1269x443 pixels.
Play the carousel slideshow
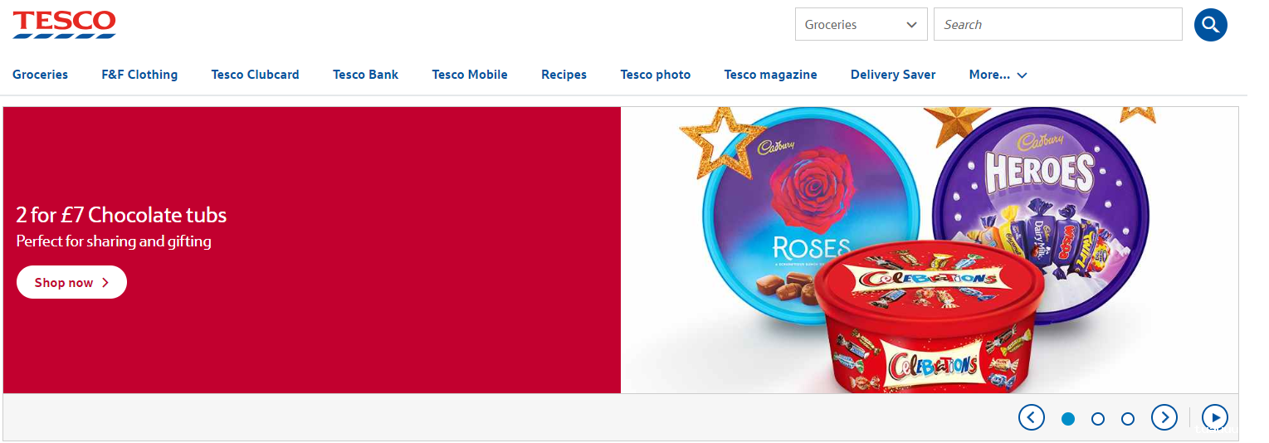pyautogui.click(x=1215, y=417)
